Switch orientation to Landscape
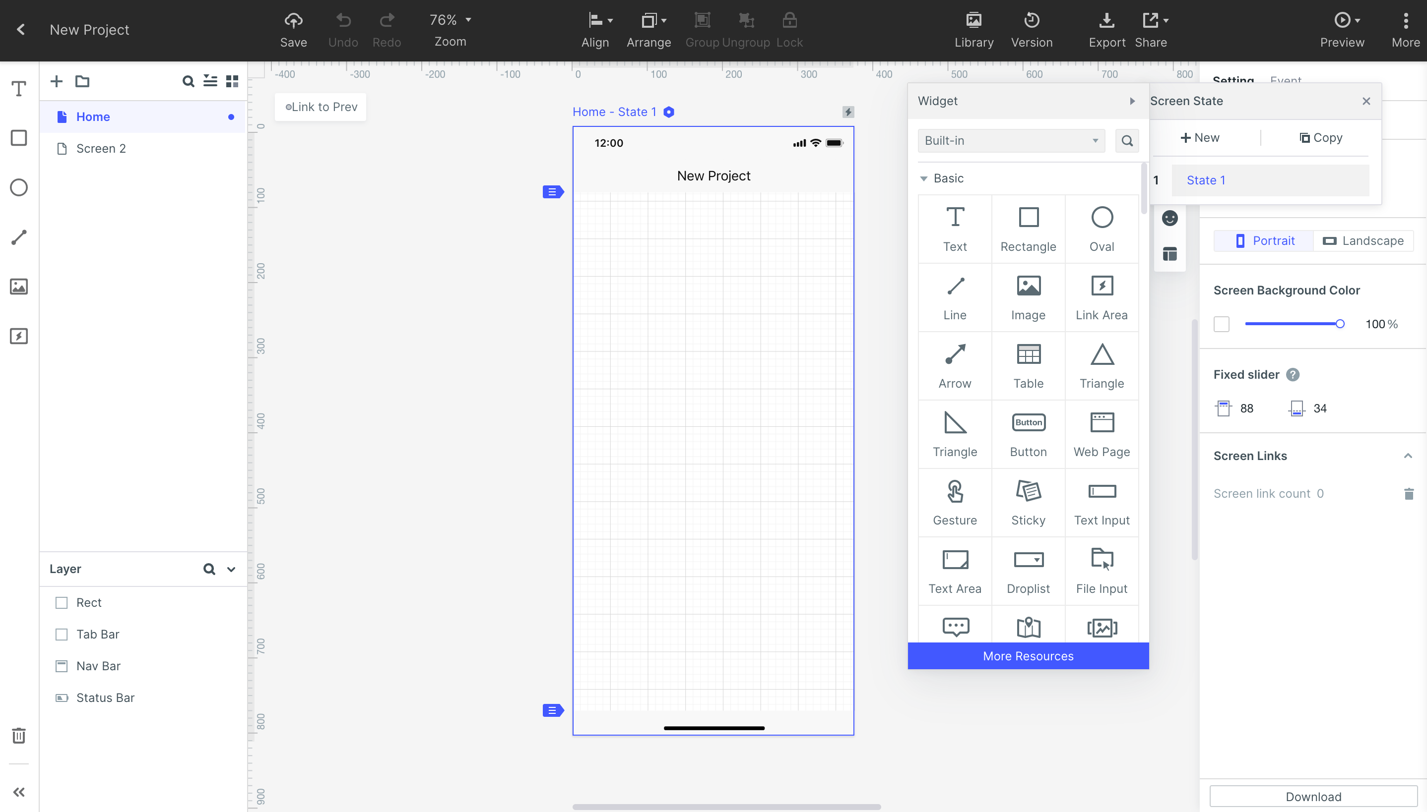The width and height of the screenshot is (1427, 812). pyautogui.click(x=1363, y=241)
